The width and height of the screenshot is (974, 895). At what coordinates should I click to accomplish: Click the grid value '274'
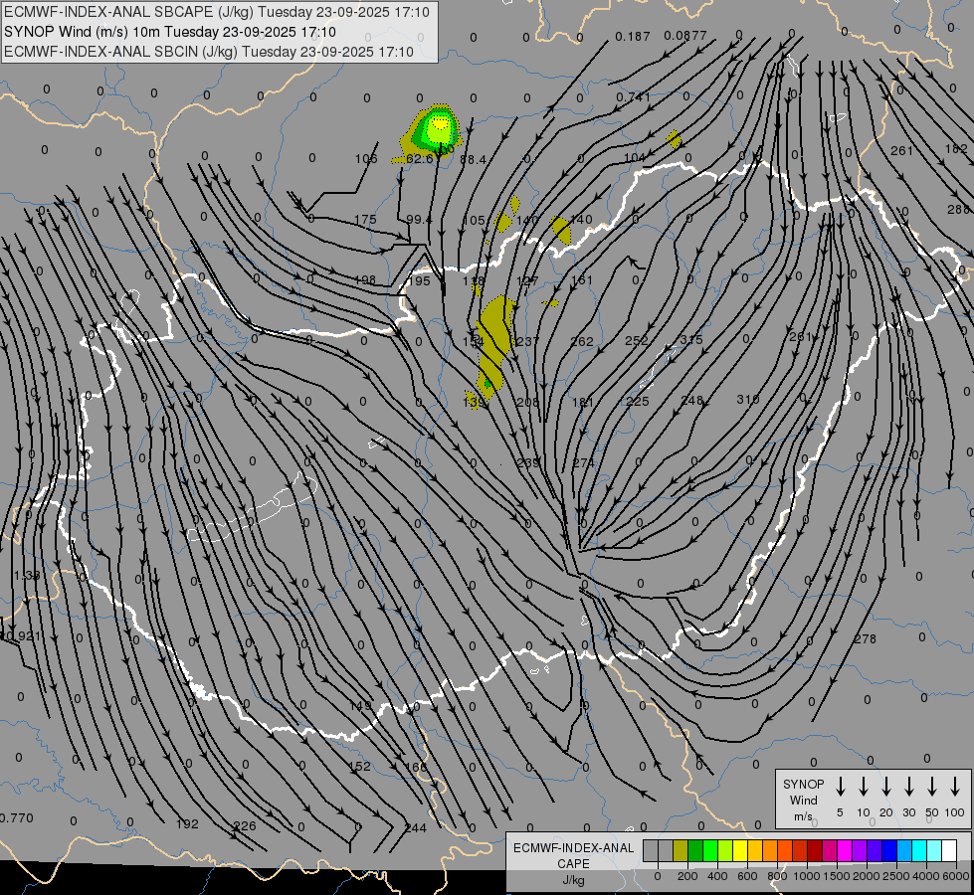(x=583, y=462)
